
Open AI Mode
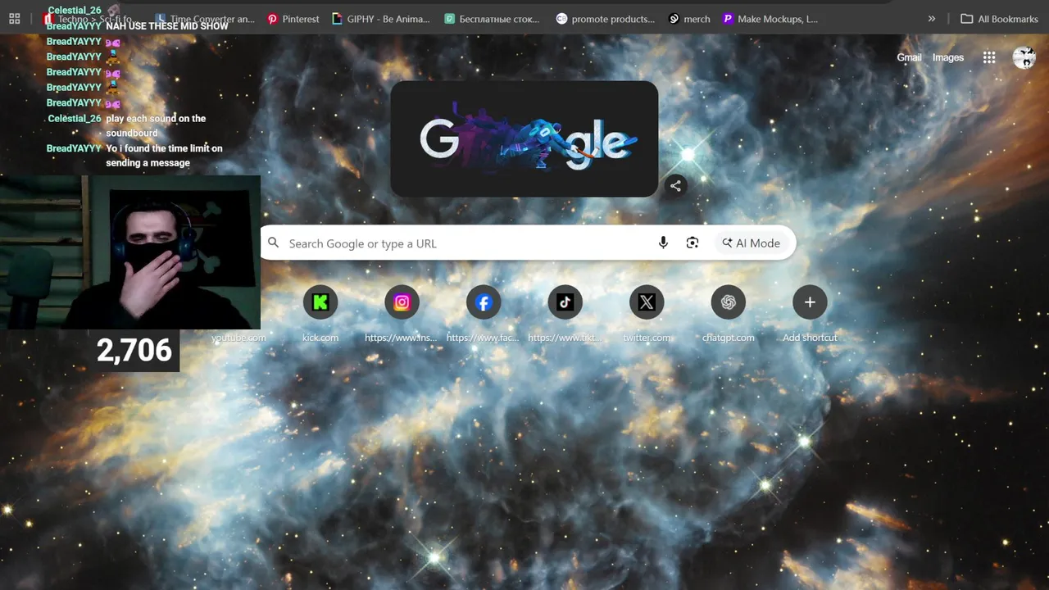click(751, 243)
